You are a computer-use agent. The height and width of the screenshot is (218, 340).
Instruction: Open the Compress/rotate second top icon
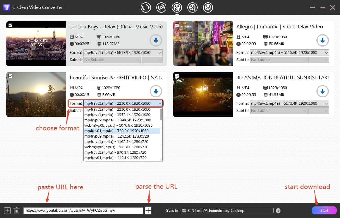(161, 7)
